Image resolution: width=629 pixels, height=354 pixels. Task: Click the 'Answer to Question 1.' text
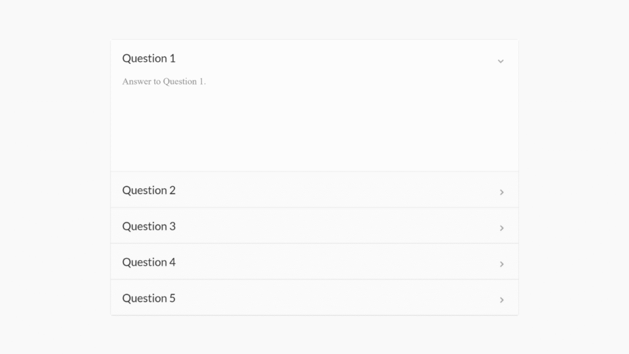164,81
